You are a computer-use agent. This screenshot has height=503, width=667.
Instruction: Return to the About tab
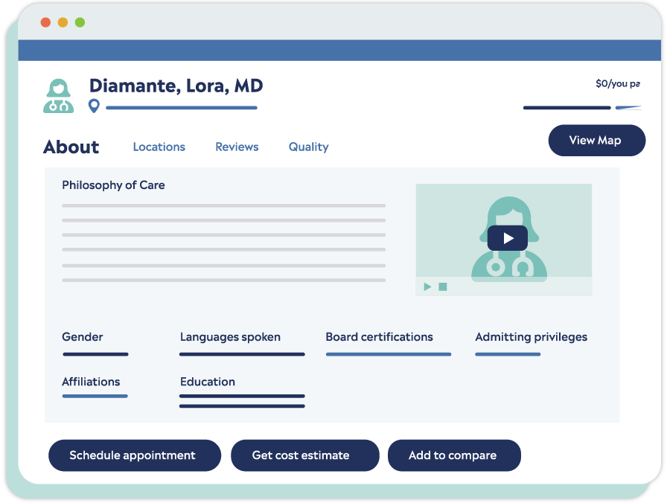coord(71,147)
